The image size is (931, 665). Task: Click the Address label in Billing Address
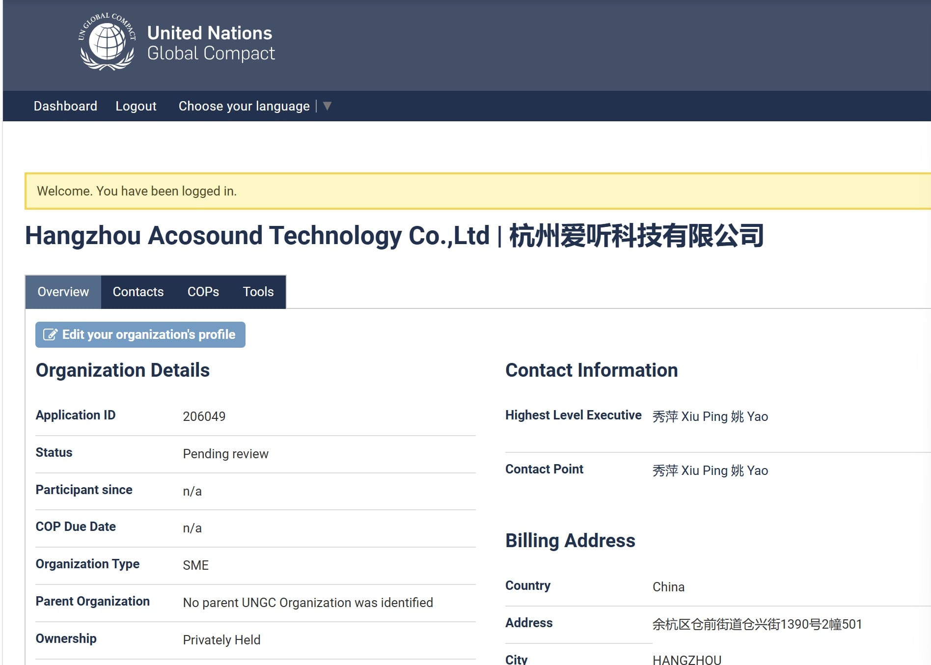(529, 623)
